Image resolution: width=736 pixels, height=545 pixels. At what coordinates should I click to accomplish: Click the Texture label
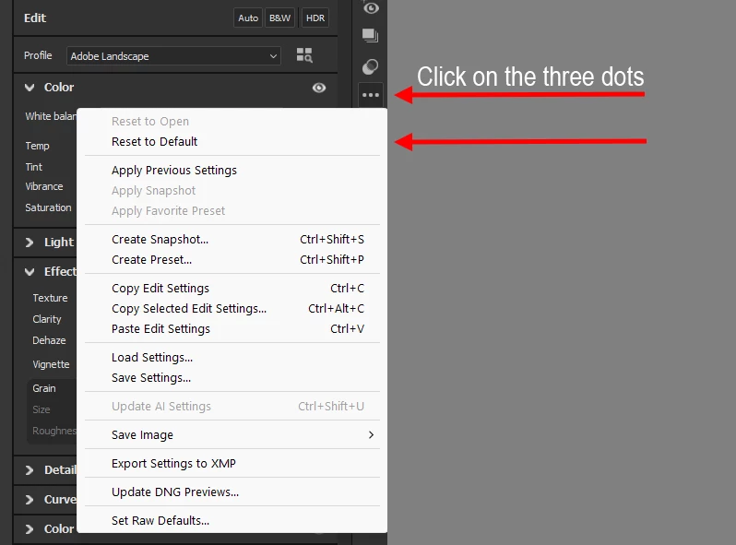tap(50, 298)
